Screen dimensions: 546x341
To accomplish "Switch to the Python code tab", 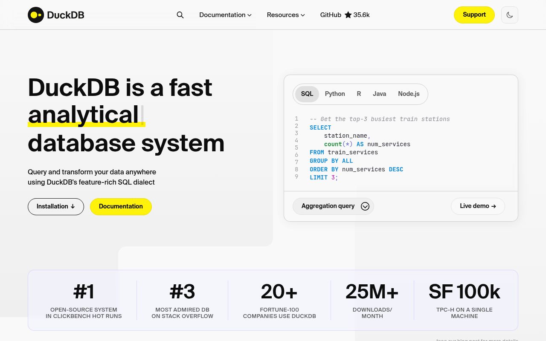I will [x=335, y=94].
